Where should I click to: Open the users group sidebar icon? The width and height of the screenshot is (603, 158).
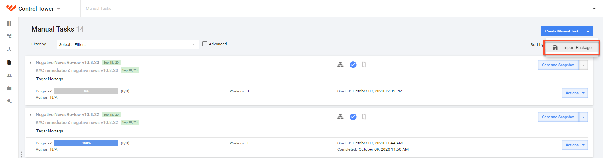click(x=9, y=75)
